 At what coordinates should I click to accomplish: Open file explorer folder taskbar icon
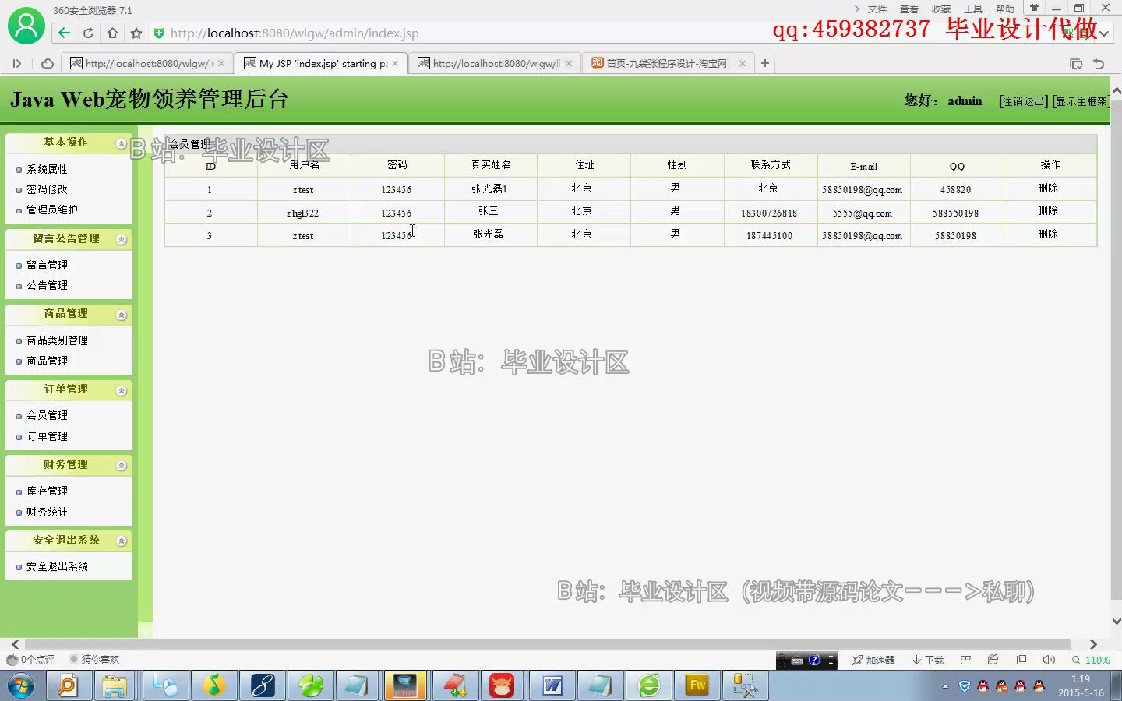pyautogui.click(x=115, y=685)
